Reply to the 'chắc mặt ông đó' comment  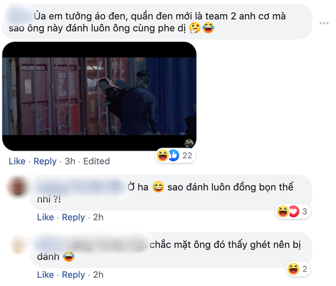(x=73, y=275)
